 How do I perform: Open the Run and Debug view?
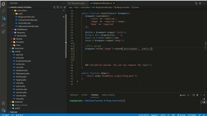(x=4, y=25)
